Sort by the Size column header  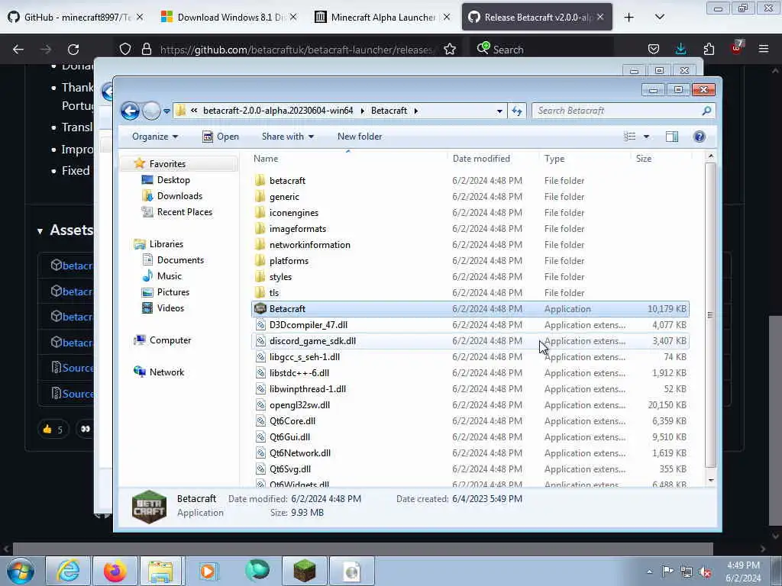tap(643, 159)
